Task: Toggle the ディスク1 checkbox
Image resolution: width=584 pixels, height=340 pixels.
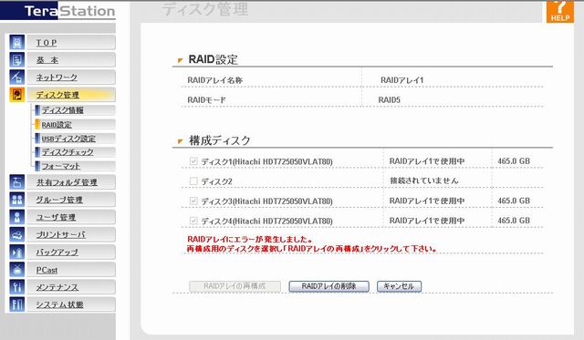Action: click(x=193, y=161)
